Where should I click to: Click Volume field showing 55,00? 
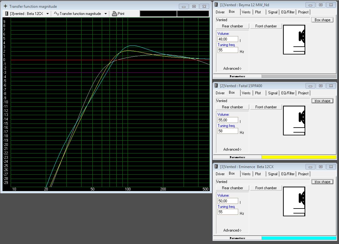(x=228, y=120)
